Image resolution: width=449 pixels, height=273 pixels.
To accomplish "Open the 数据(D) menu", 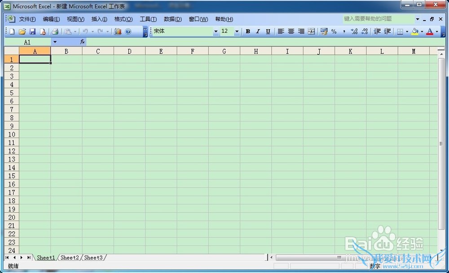I will click(x=173, y=19).
